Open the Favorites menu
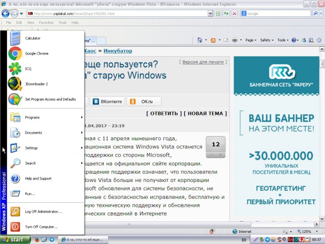 coord(46,22)
